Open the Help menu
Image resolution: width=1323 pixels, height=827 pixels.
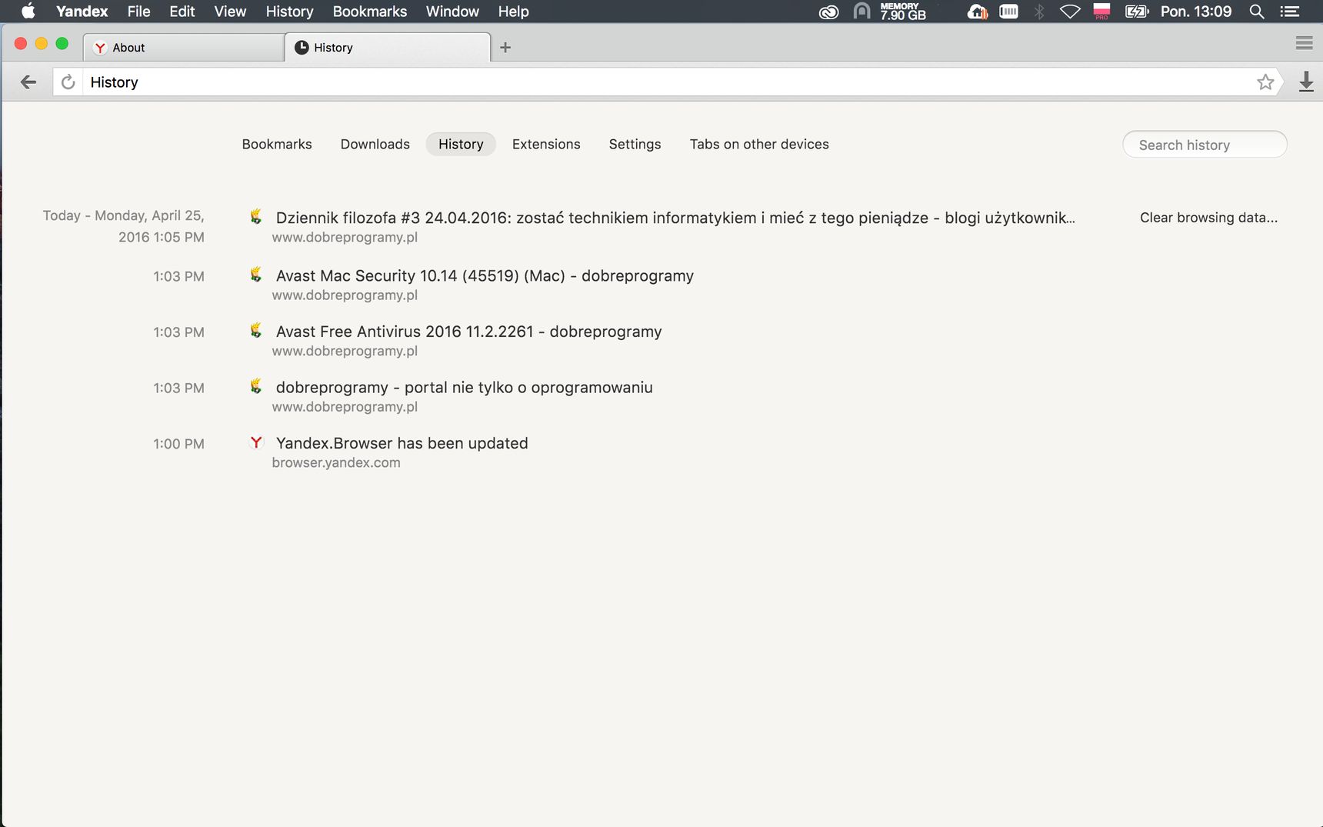(x=513, y=12)
